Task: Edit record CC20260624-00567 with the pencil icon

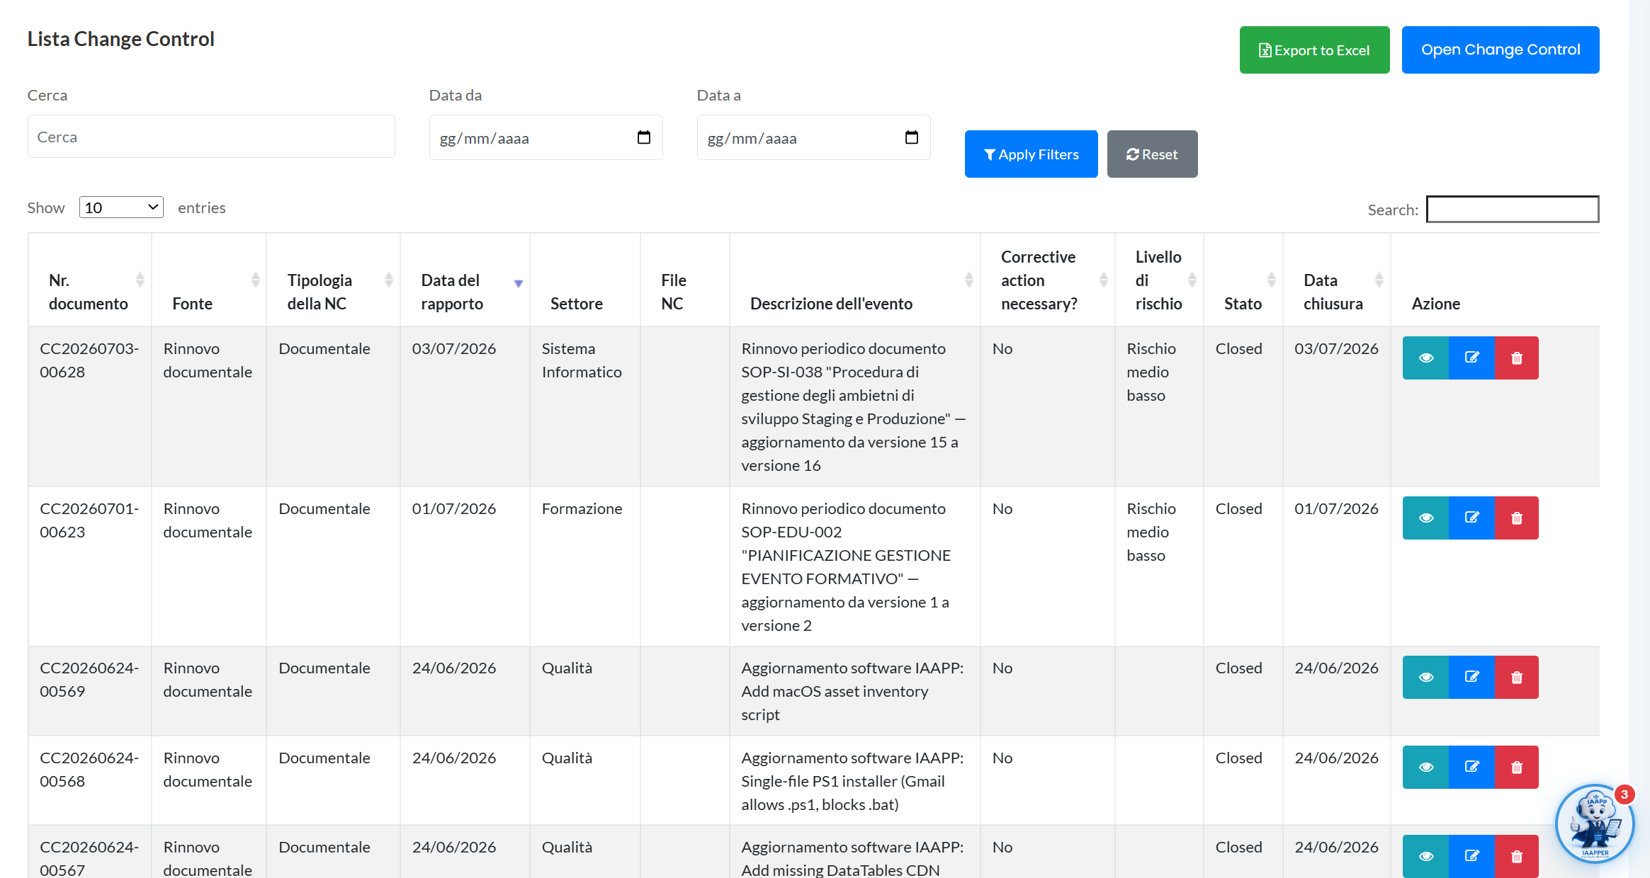Action: point(1471,856)
